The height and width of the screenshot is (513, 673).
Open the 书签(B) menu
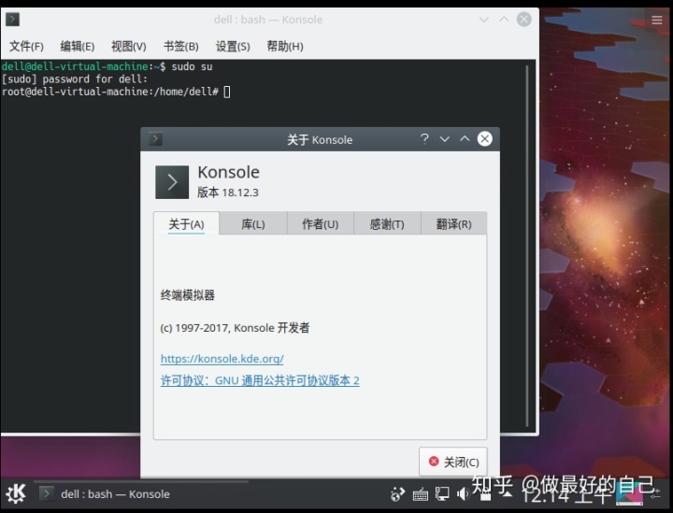click(x=181, y=46)
